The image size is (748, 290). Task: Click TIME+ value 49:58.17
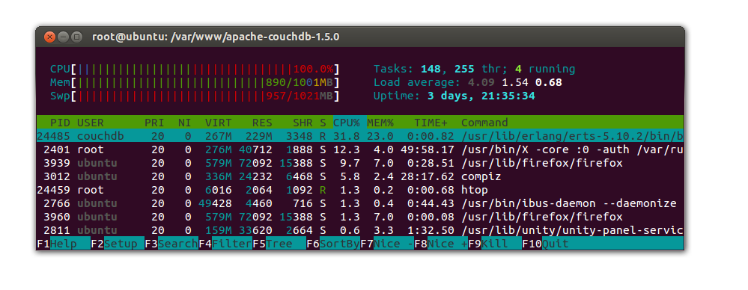pyautogui.click(x=428, y=149)
